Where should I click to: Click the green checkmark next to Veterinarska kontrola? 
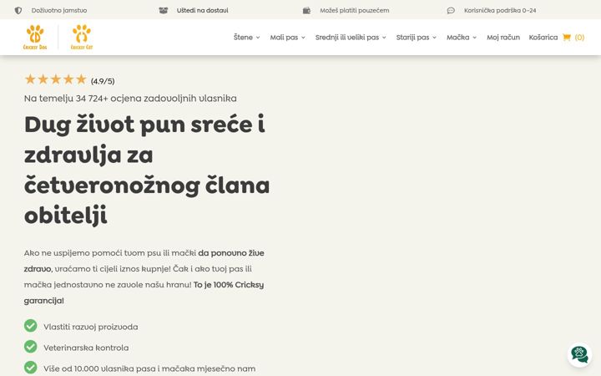pyautogui.click(x=31, y=347)
